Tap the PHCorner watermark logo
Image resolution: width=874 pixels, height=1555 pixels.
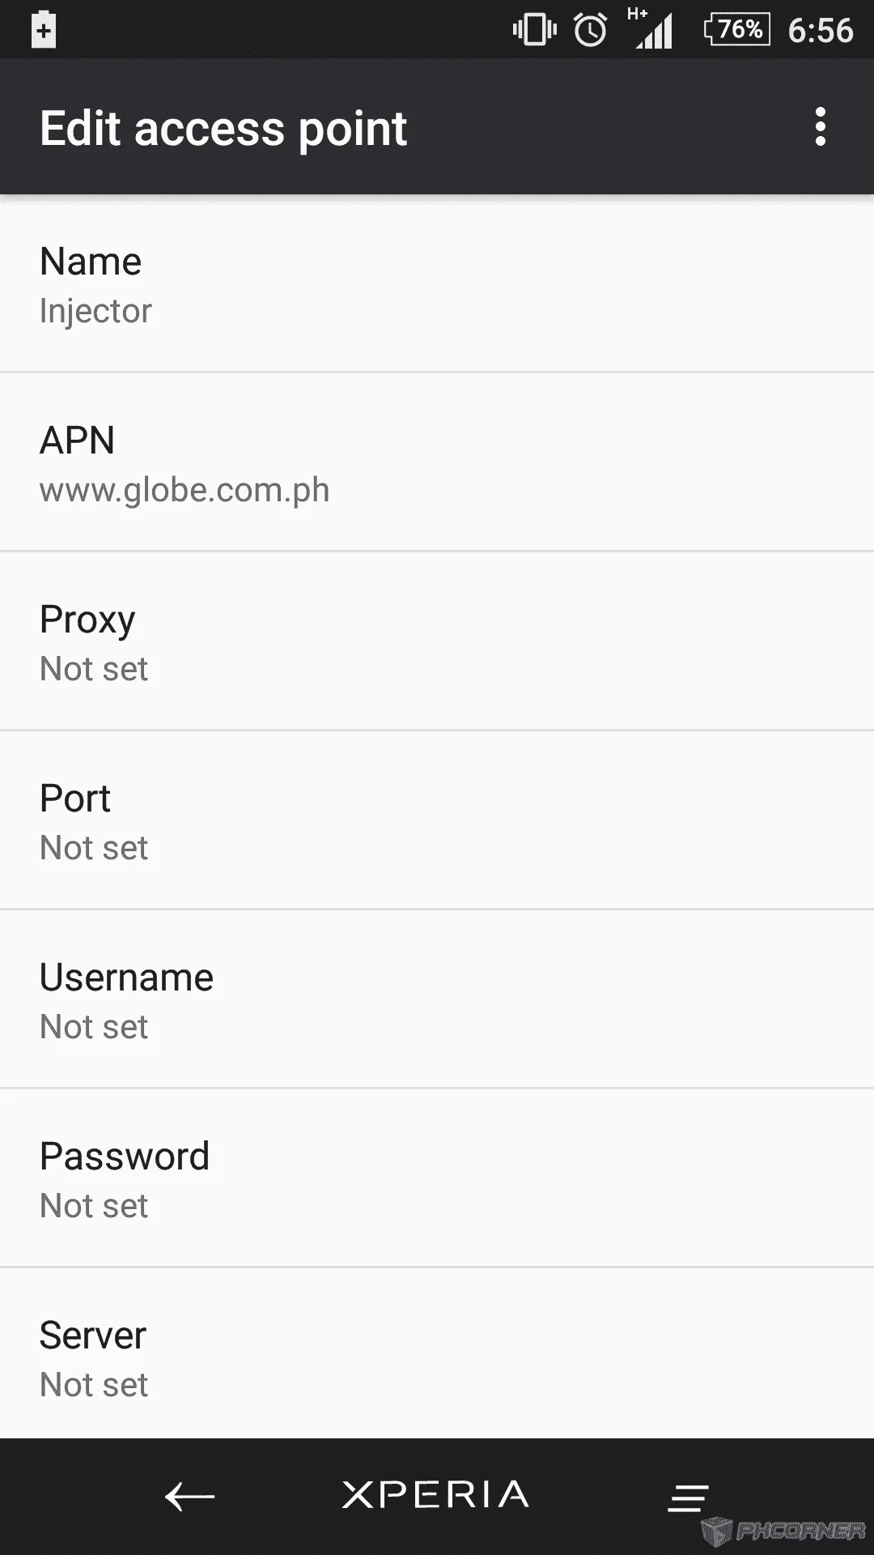[x=783, y=1530]
